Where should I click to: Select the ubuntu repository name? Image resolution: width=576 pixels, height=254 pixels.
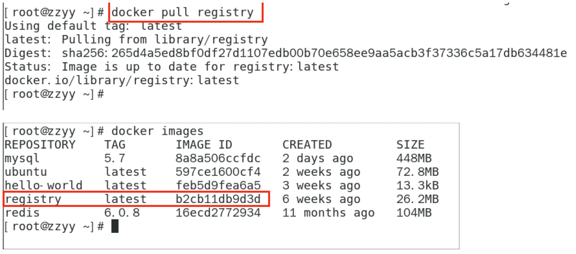click(25, 172)
